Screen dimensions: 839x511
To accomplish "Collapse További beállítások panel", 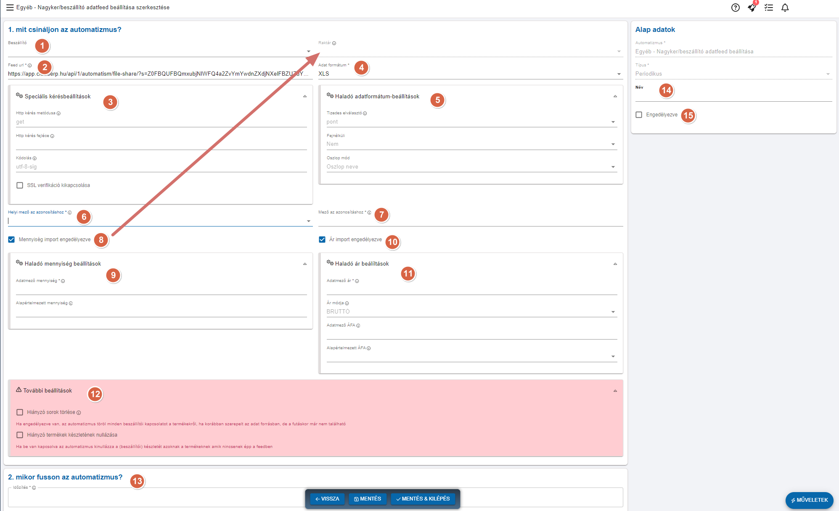I will tap(615, 391).
